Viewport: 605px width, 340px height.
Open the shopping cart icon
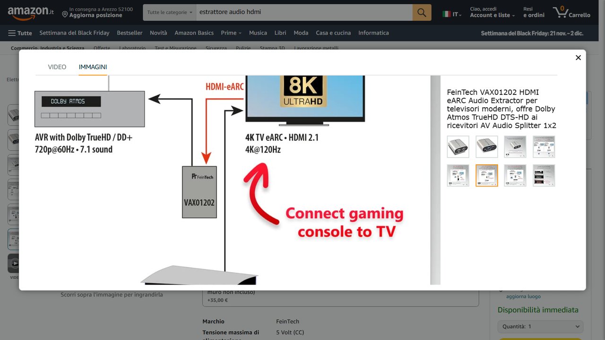click(x=572, y=12)
